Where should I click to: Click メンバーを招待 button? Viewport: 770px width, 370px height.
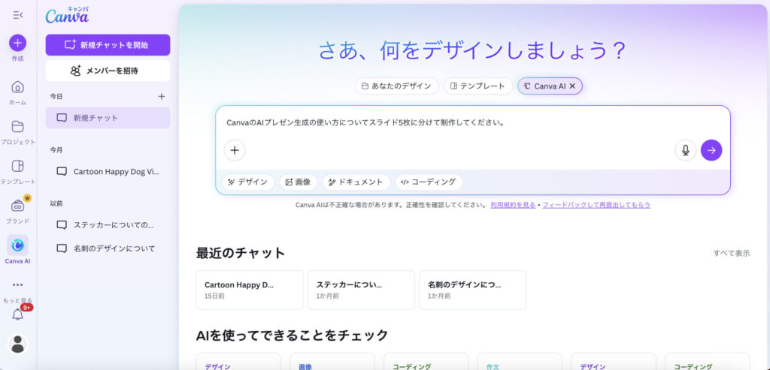coord(108,71)
